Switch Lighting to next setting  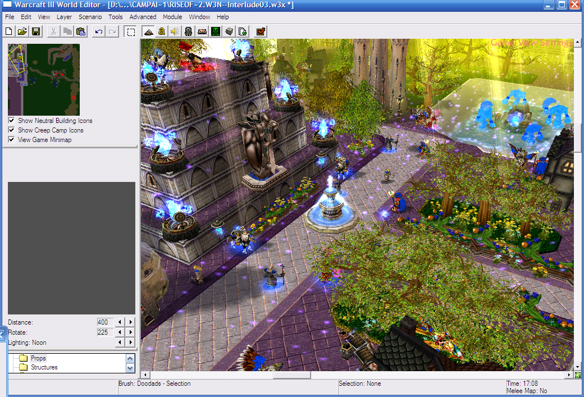coord(130,343)
